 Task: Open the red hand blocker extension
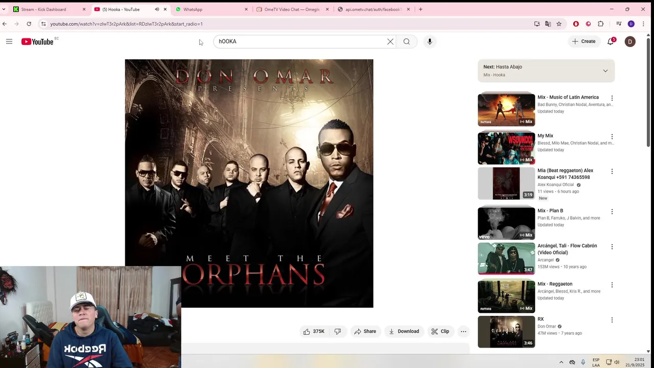[x=576, y=24]
